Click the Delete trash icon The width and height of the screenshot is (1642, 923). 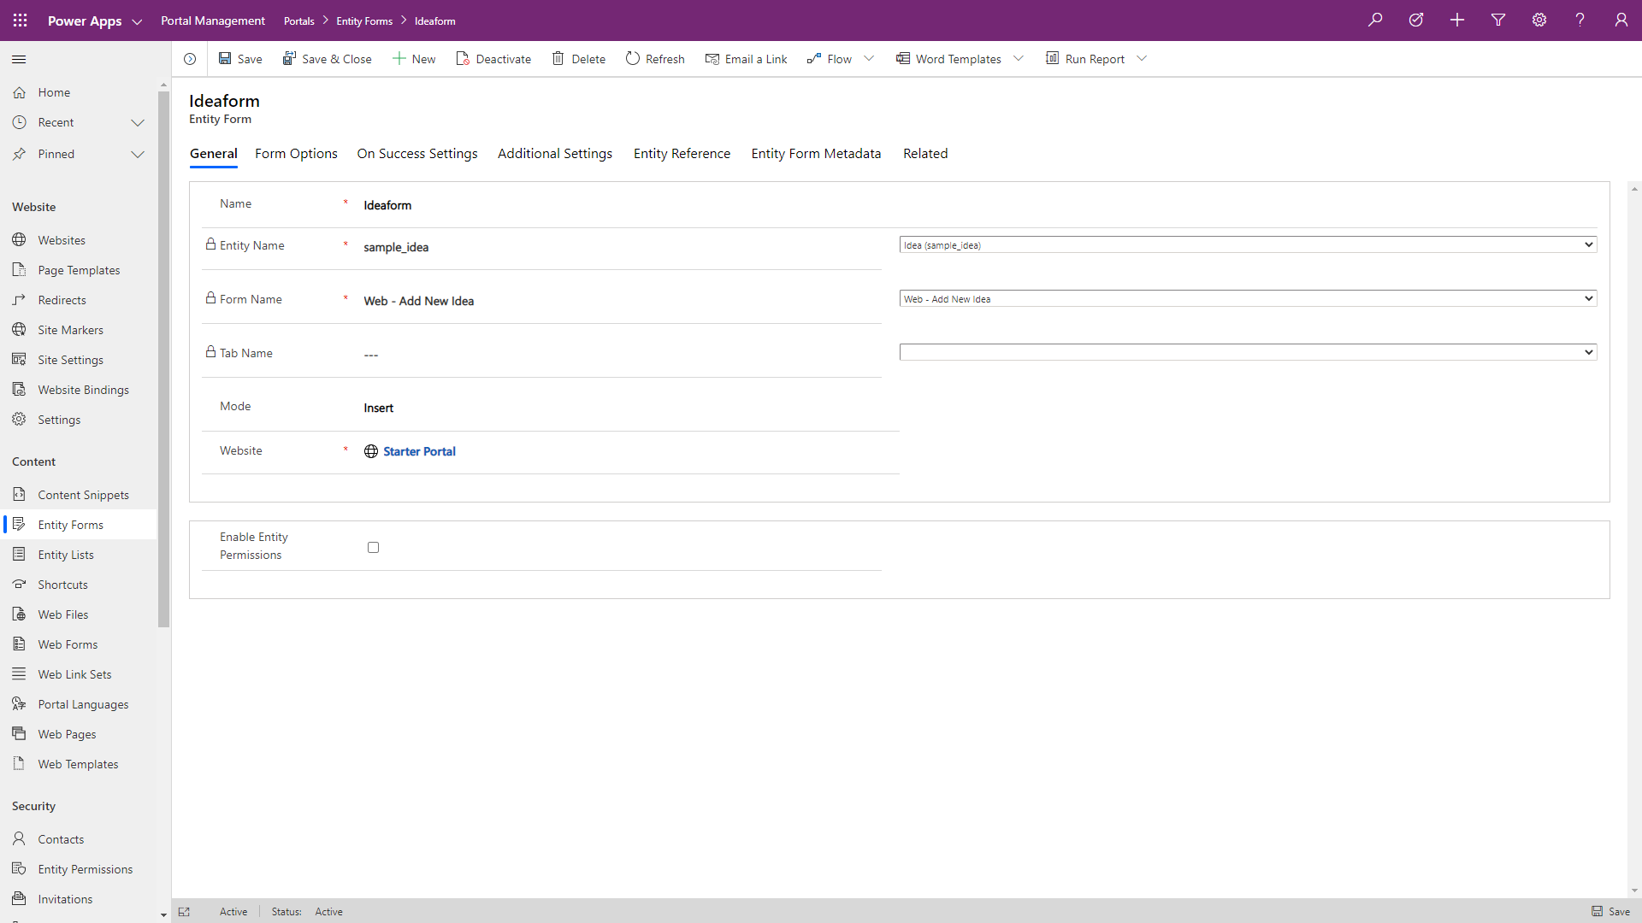(x=558, y=59)
